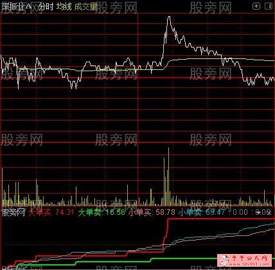Open the 千千公式网 logo link

pyautogui.click(x=246, y=260)
